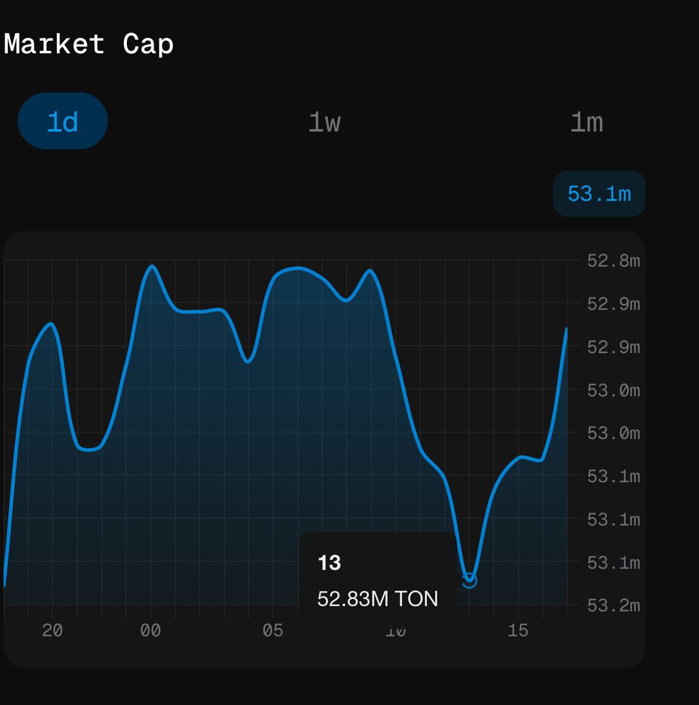This screenshot has height=705, width=699.
Task: Click the line's dip between 00 and 05
Action: click(x=248, y=361)
